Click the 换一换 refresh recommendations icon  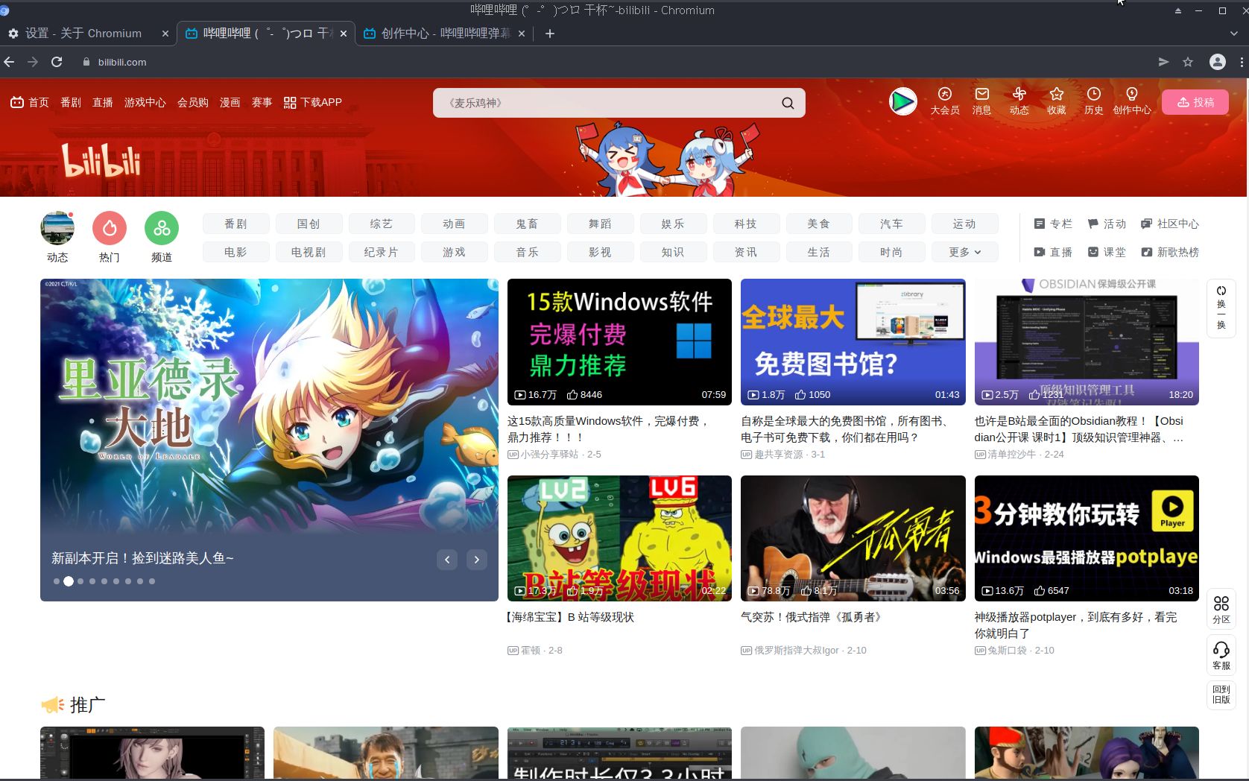click(x=1221, y=308)
